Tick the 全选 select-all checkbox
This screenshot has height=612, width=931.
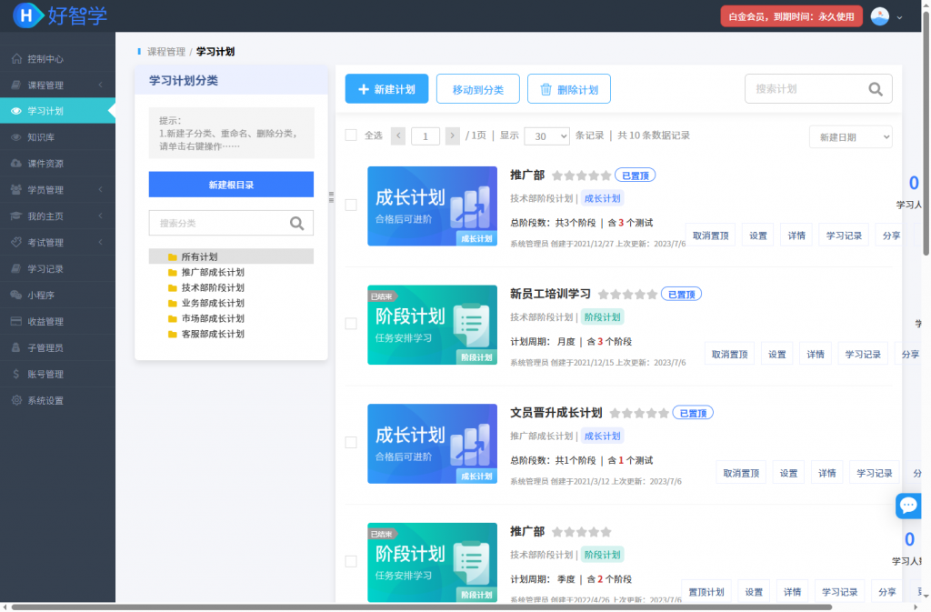point(351,135)
